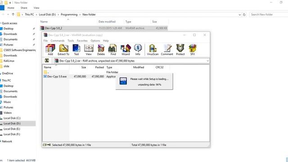Screen dimensions: 288x162
Task: Go up one level in WinRAR
Action: [x=47, y=60]
